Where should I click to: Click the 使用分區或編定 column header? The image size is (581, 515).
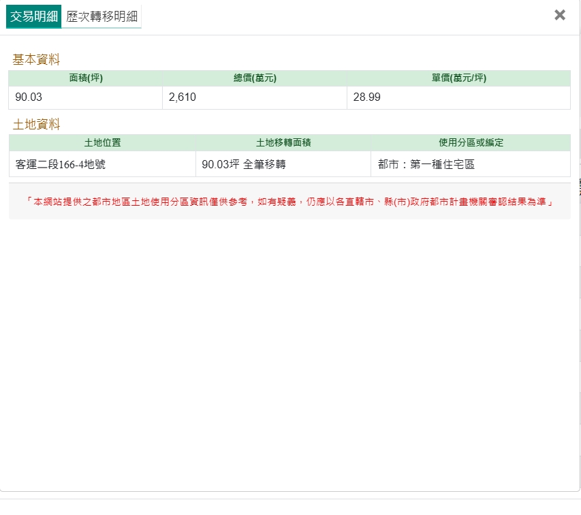[x=471, y=143]
